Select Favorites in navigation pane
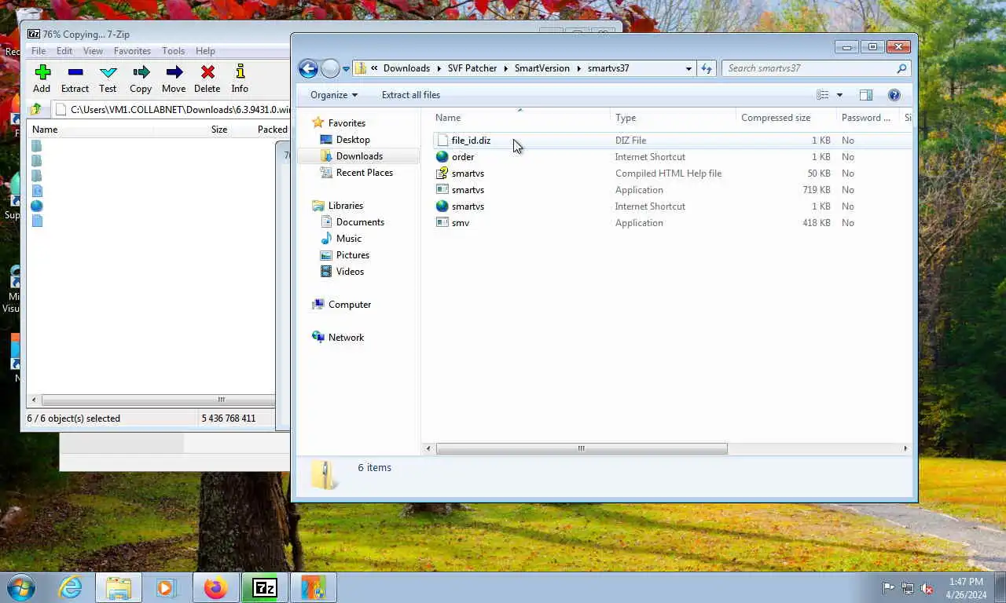 347,123
